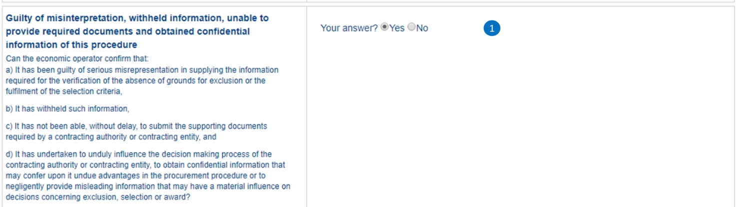737x207 pixels.
Task: Click the line "a) It has been guilty of serious misrepresentation"
Action: 142,70
